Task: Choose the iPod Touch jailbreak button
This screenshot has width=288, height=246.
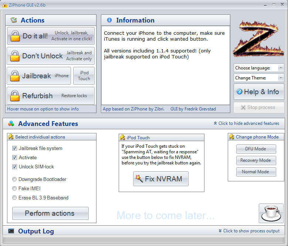Action: click(84, 76)
